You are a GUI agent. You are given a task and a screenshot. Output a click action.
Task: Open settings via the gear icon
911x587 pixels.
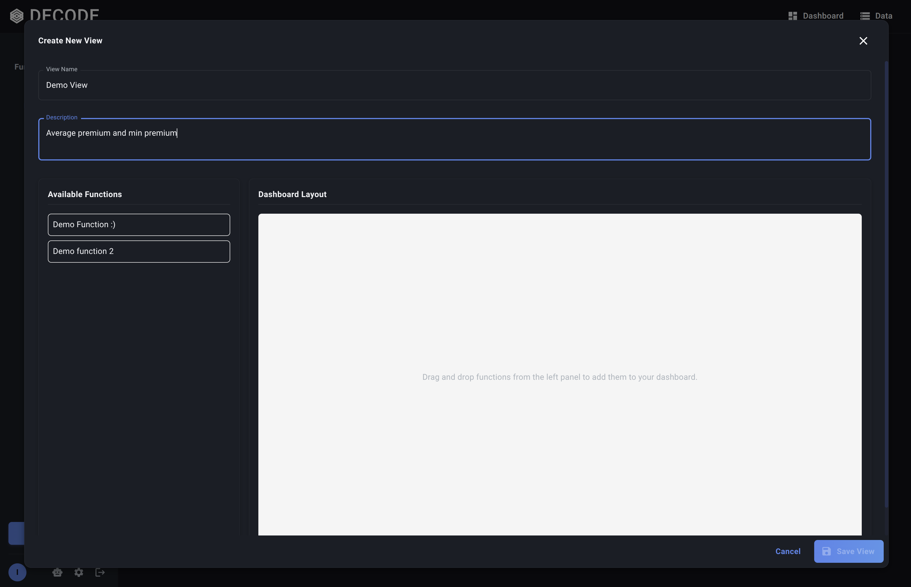[79, 572]
